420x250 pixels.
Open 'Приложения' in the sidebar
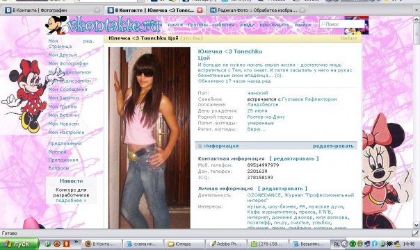tap(63, 160)
